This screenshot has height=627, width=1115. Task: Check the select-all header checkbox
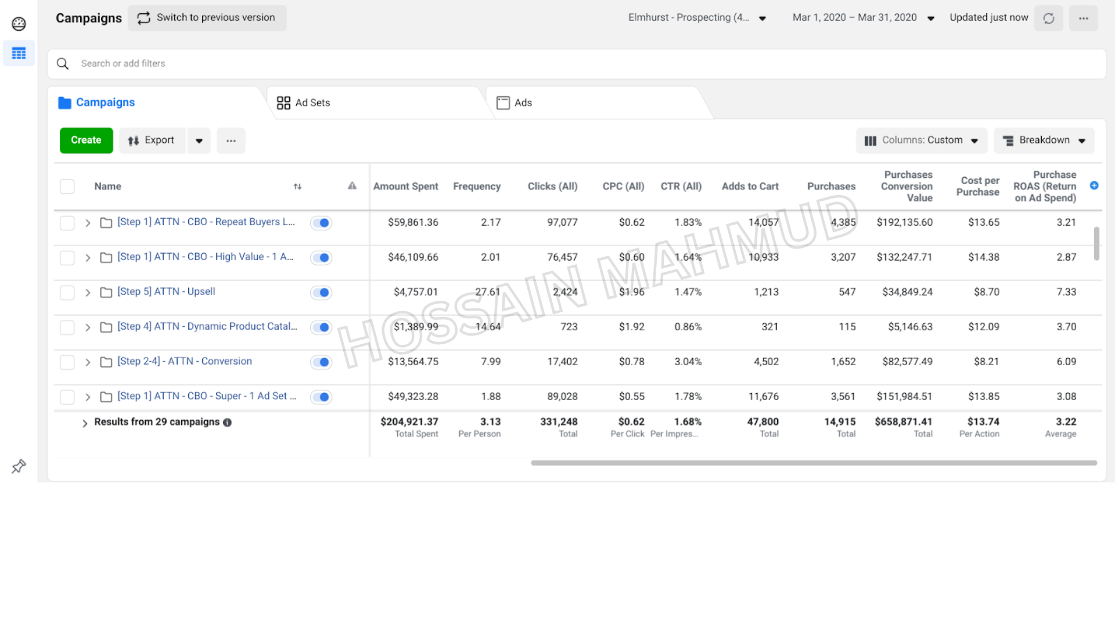point(67,186)
